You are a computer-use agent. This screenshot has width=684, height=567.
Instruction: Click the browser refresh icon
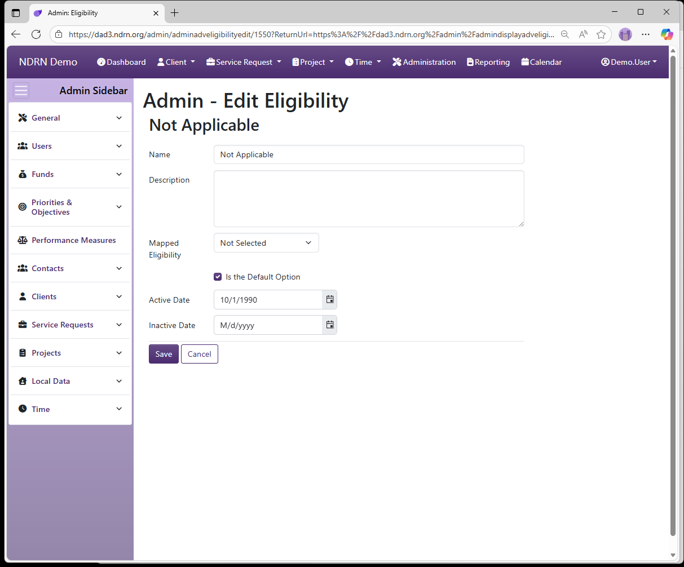tap(36, 34)
